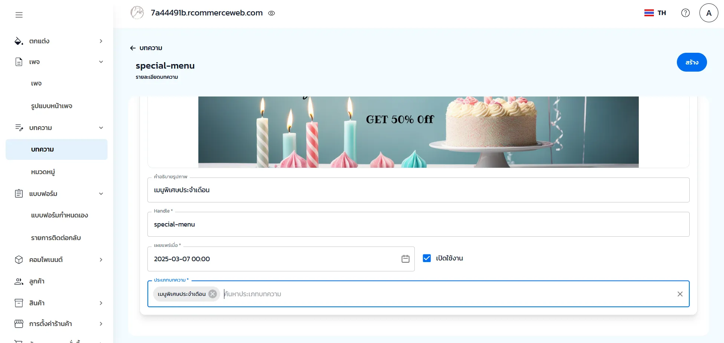Collapse the แบบฟอร์ม section chevron
Viewport: 724px width, 343px height.
(101, 194)
